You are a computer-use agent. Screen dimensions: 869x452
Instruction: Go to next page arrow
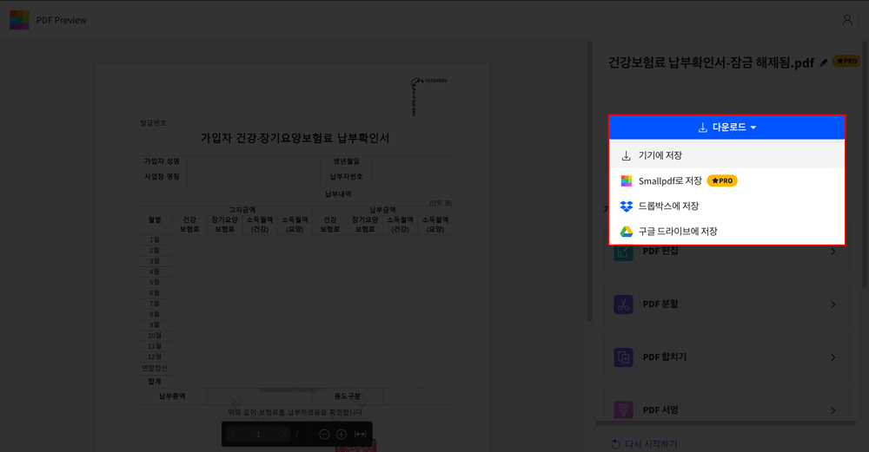tap(282, 435)
